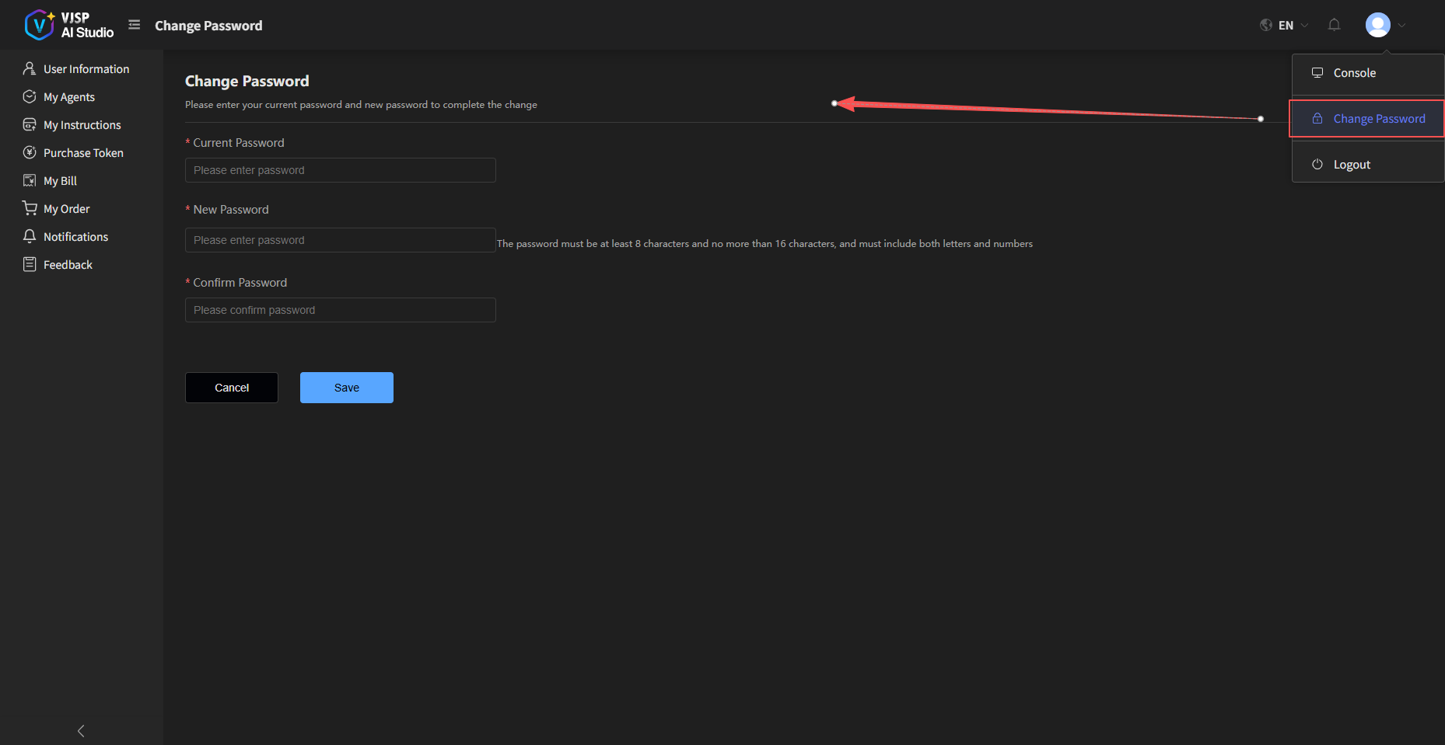This screenshot has height=745, width=1445.
Task: Click Logout in the dropdown menu
Action: tap(1352, 164)
